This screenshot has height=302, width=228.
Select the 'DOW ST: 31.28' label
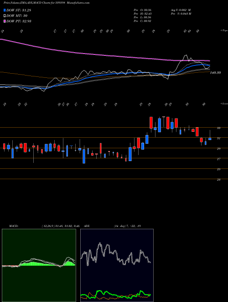point(19,11)
